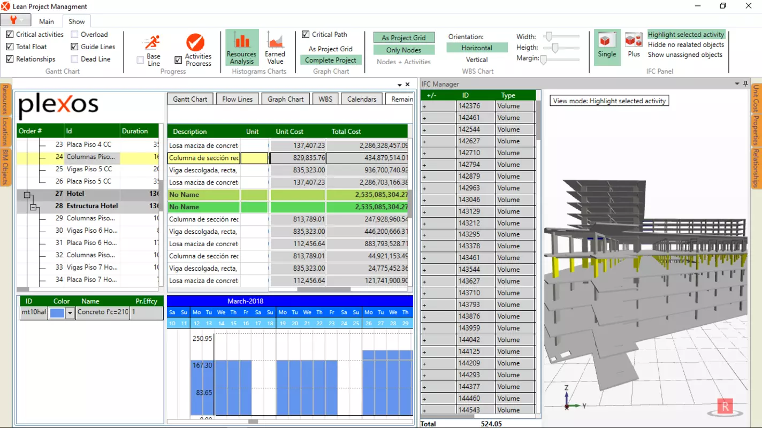Open the Flow Lines tab
Viewport: 762px width, 428px height.
point(238,99)
